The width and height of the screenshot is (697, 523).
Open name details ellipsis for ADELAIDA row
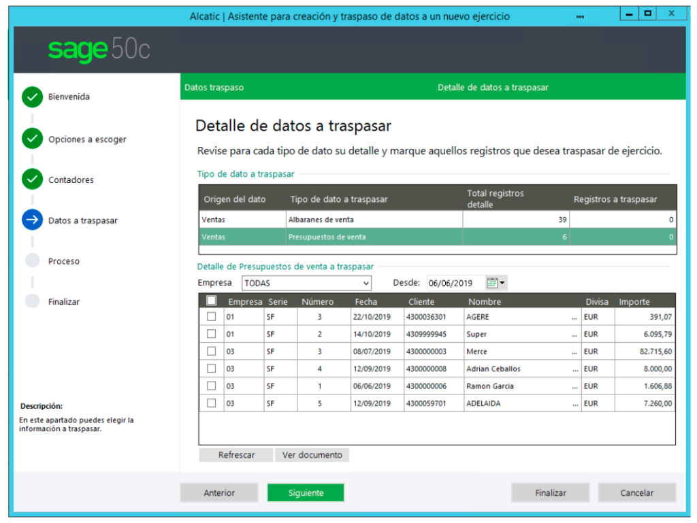tap(575, 403)
